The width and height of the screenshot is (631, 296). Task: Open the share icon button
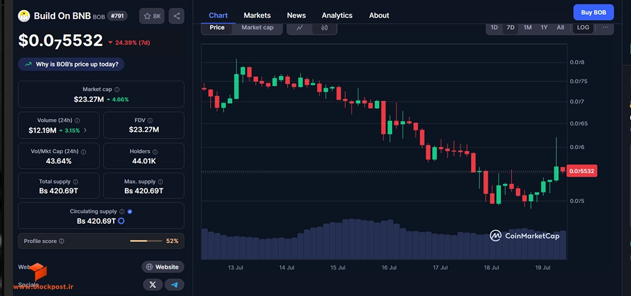(176, 16)
